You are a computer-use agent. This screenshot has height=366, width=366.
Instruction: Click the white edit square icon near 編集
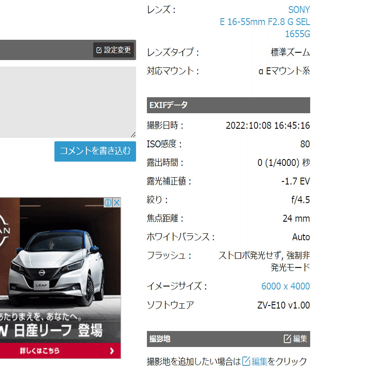tap(287, 339)
